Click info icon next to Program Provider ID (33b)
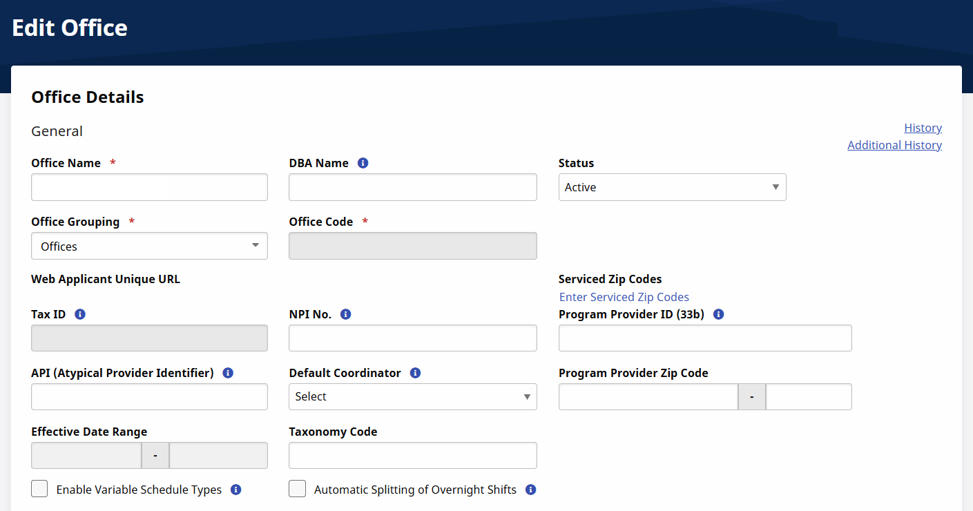This screenshot has height=511, width=973. pos(718,314)
